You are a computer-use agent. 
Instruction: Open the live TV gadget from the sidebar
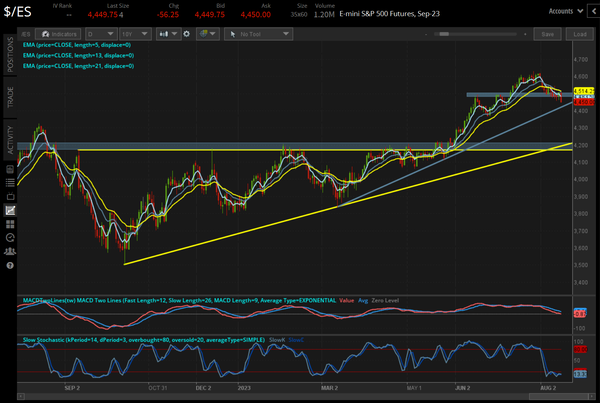coord(10,196)
